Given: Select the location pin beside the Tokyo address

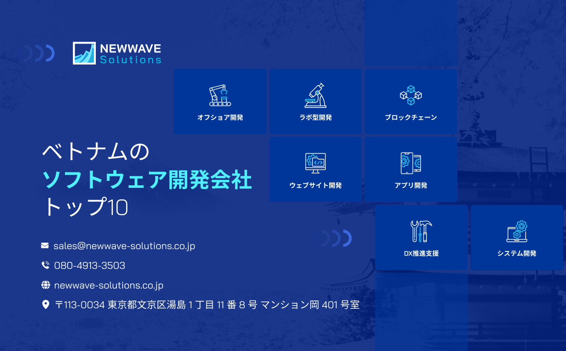Looking at the screenshot, I should (44, 304).
